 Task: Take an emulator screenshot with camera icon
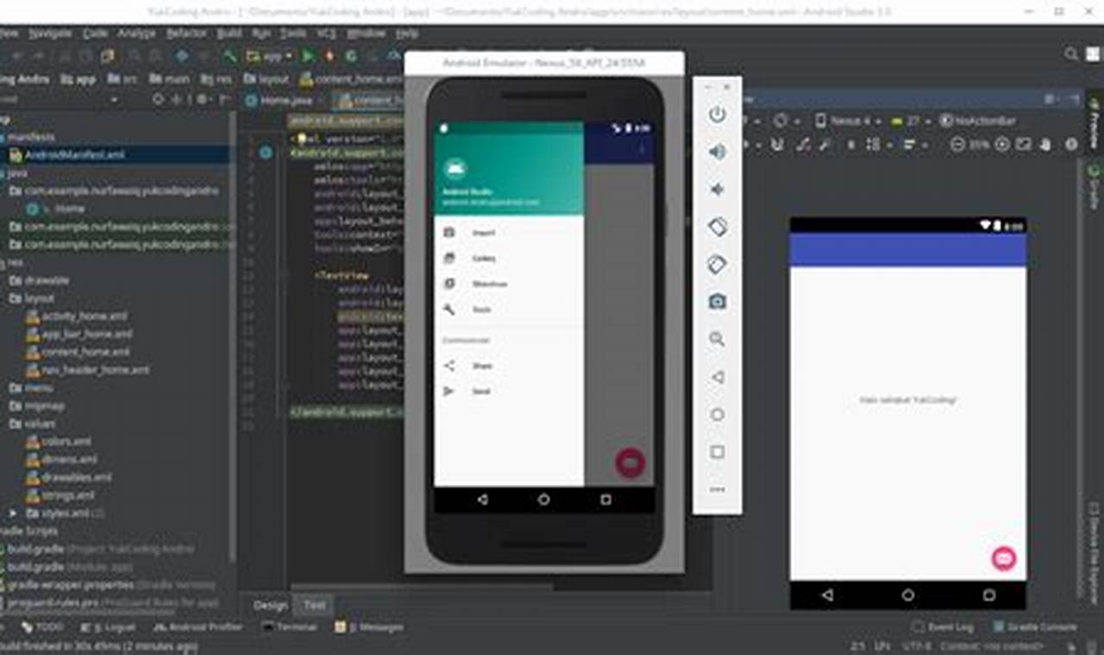[x=717, y=302]
